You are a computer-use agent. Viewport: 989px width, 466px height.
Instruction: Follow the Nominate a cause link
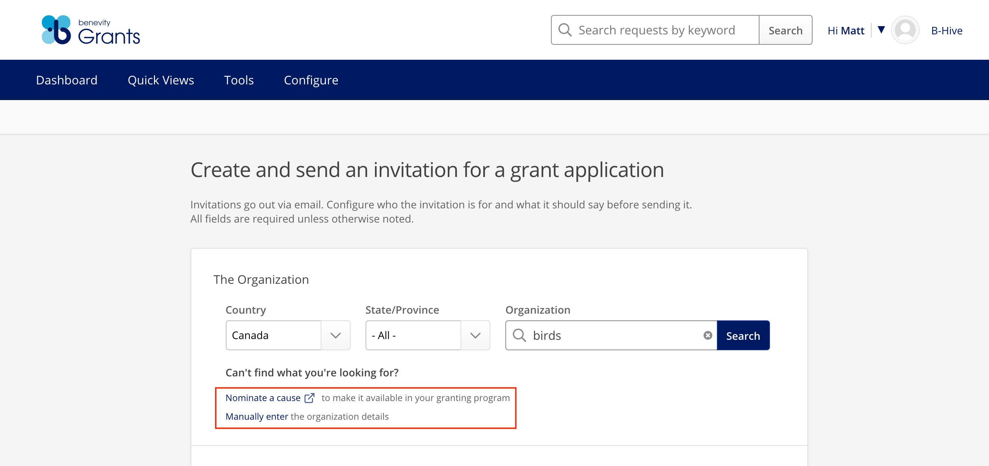(263, 398)
